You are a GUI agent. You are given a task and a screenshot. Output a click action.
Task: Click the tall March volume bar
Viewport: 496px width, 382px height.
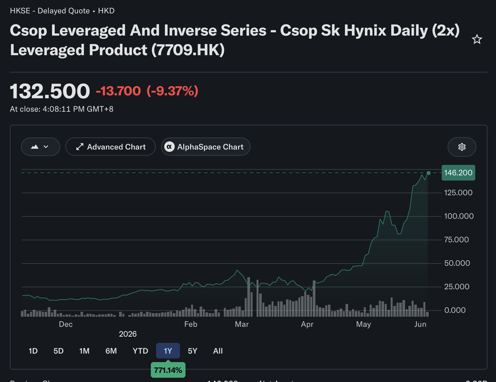click(249, 297)
